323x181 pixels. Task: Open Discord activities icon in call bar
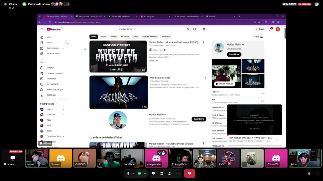tap(162, 173)
